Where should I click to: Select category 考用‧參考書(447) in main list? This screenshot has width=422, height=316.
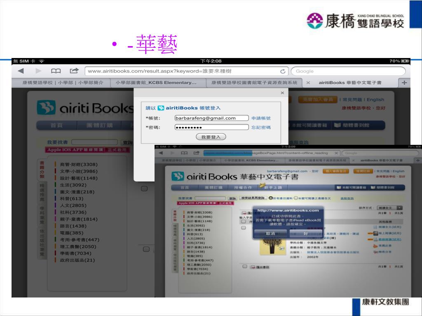80,240
